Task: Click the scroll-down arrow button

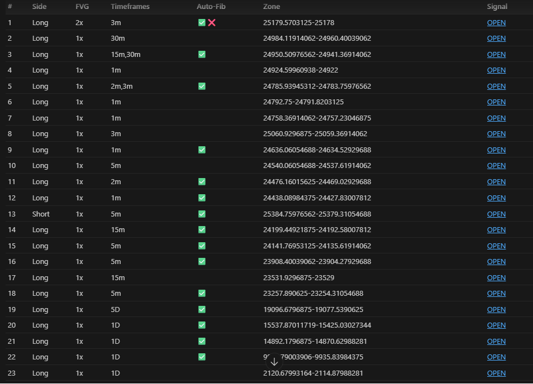Action: point(274,362)
